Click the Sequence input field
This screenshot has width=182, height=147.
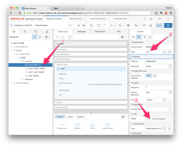(159, 87)
